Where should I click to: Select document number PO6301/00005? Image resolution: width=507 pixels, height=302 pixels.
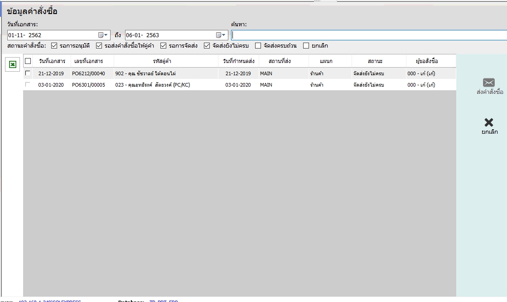click(88, 85)
